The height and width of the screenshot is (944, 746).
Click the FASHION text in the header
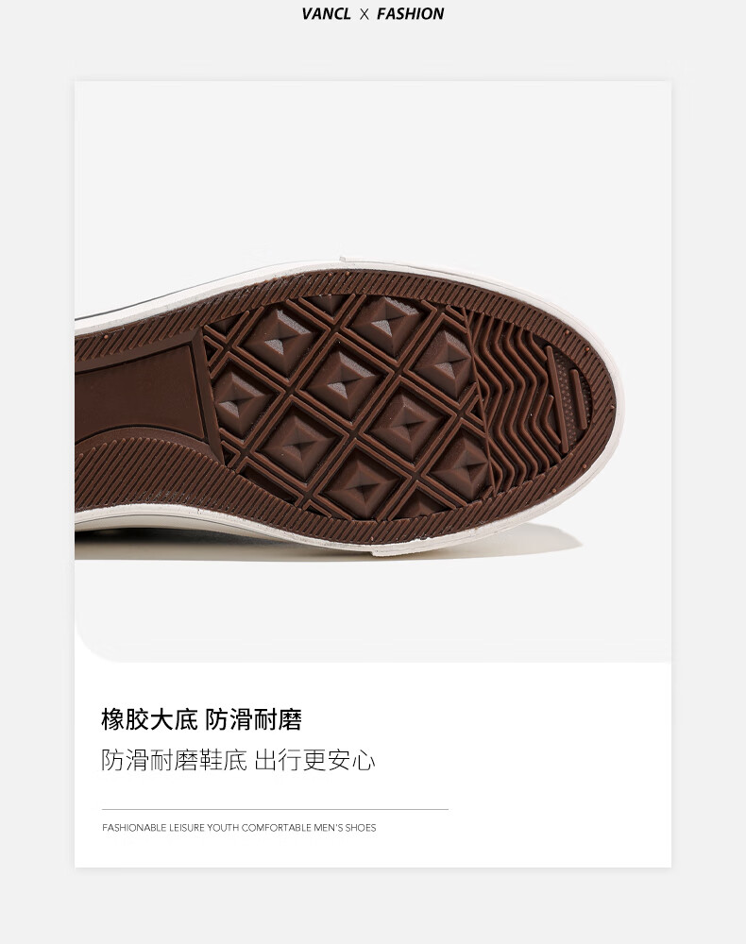point(410,14)
